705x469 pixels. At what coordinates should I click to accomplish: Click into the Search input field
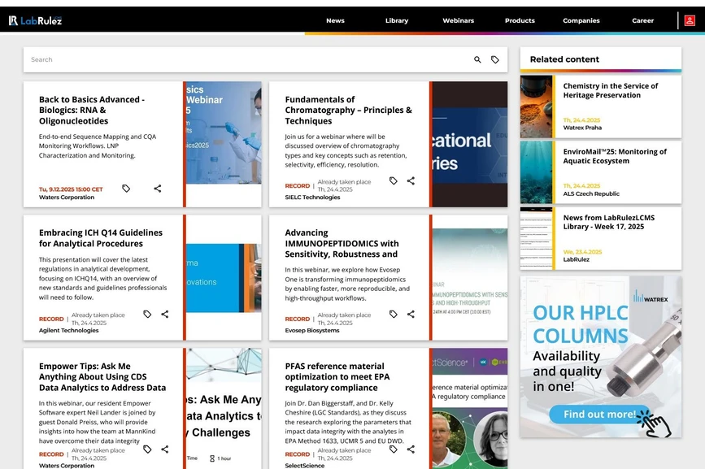[244, 59]
